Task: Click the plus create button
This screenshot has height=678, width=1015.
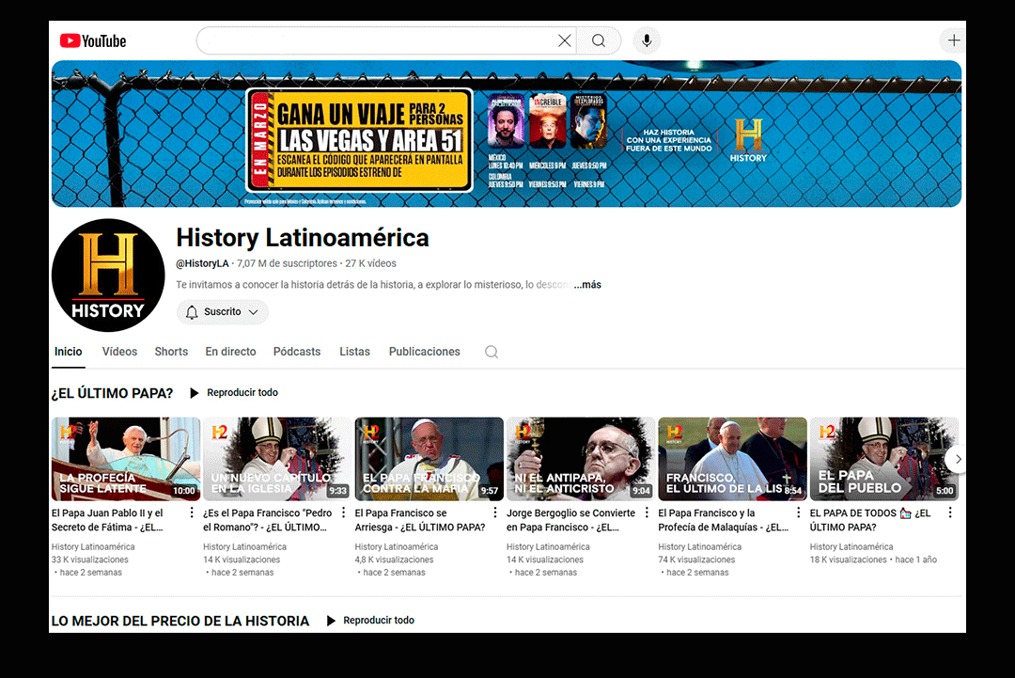Action: (x=954, y=40)
